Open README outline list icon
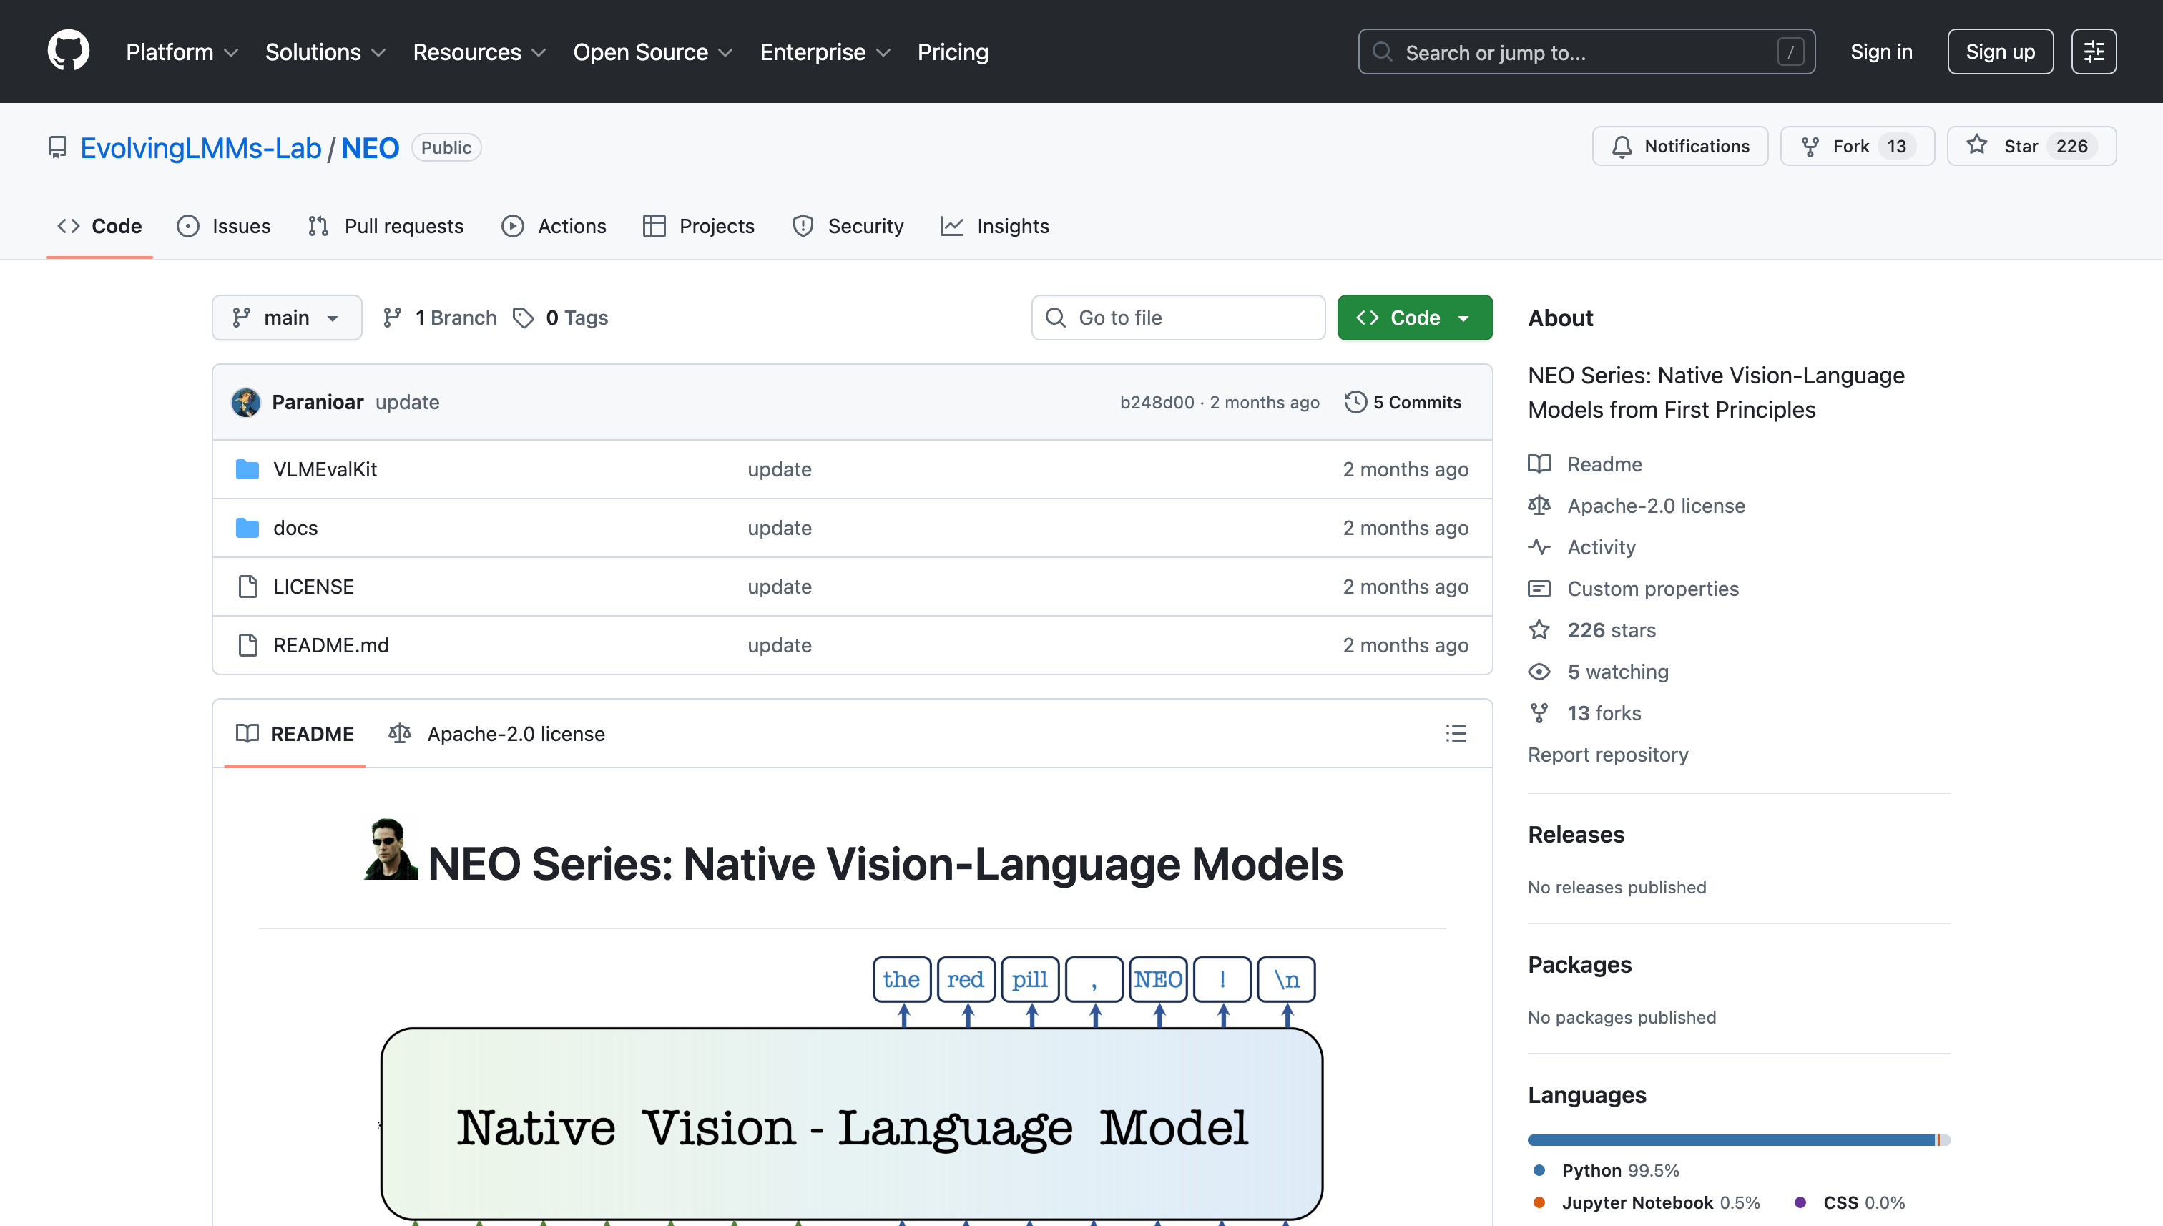The width and height of the screenshot is (2163, 1226). (1455, 733)
